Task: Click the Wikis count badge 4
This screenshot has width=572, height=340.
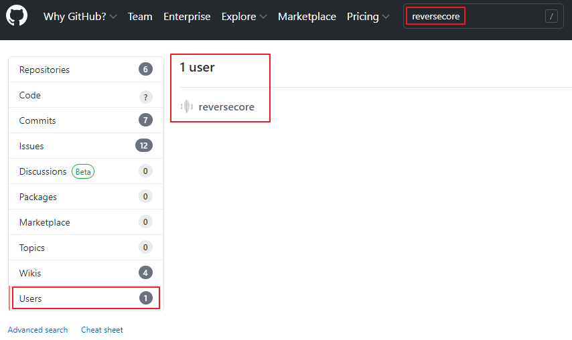Action: pos(145,272)
